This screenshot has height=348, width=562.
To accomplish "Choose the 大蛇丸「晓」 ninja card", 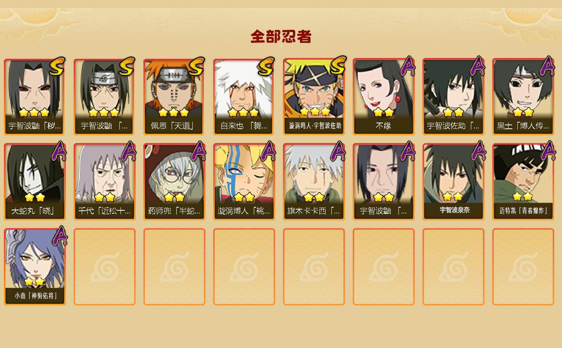I will pos(34,182).
